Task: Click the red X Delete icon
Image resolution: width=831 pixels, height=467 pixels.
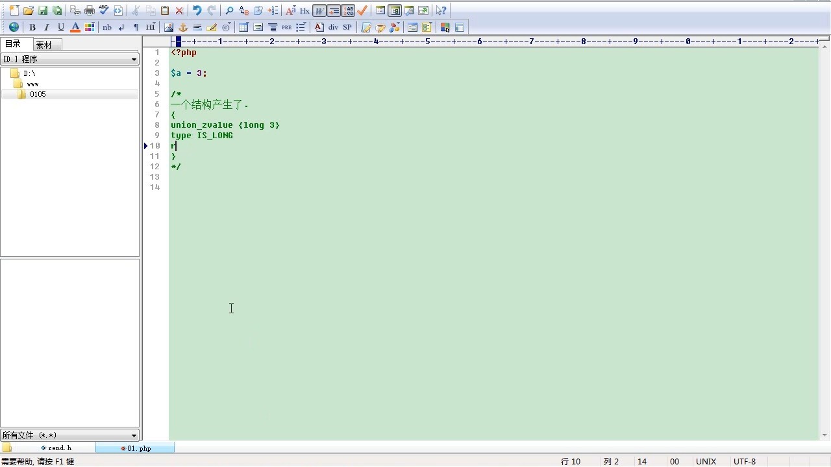Action: 179,10
